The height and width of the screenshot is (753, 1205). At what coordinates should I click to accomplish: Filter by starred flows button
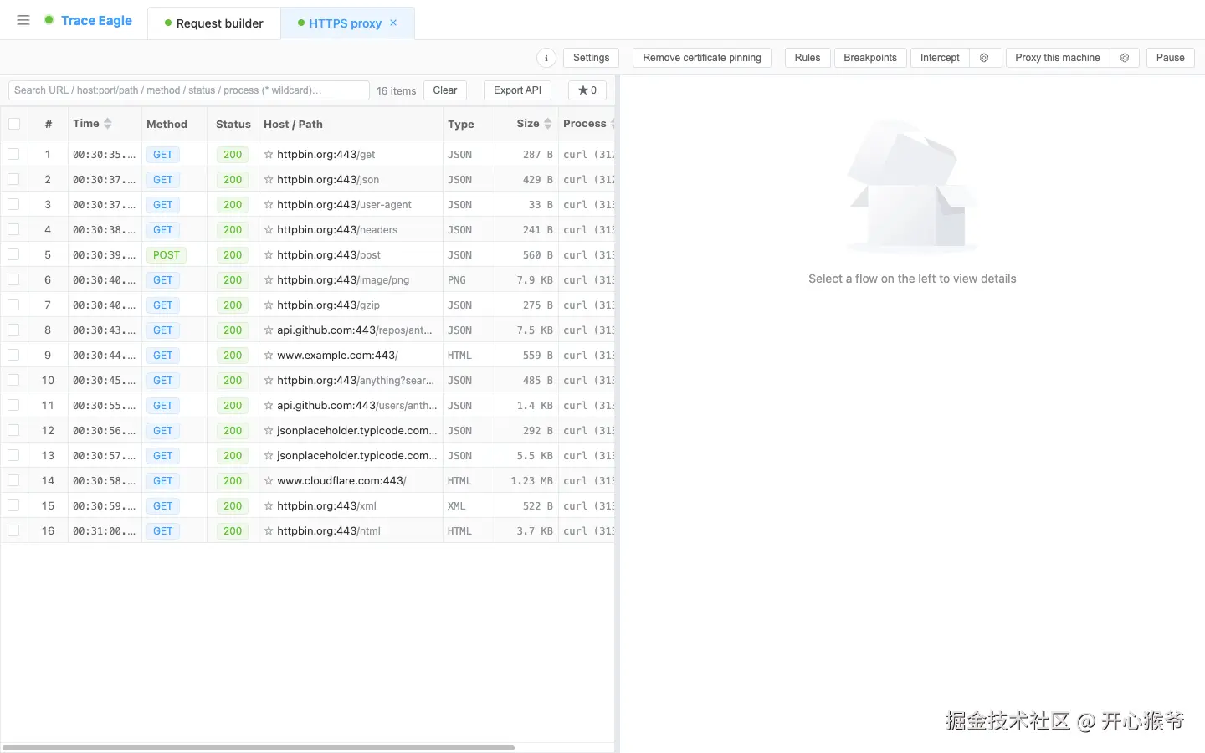(x=587, y=90)
